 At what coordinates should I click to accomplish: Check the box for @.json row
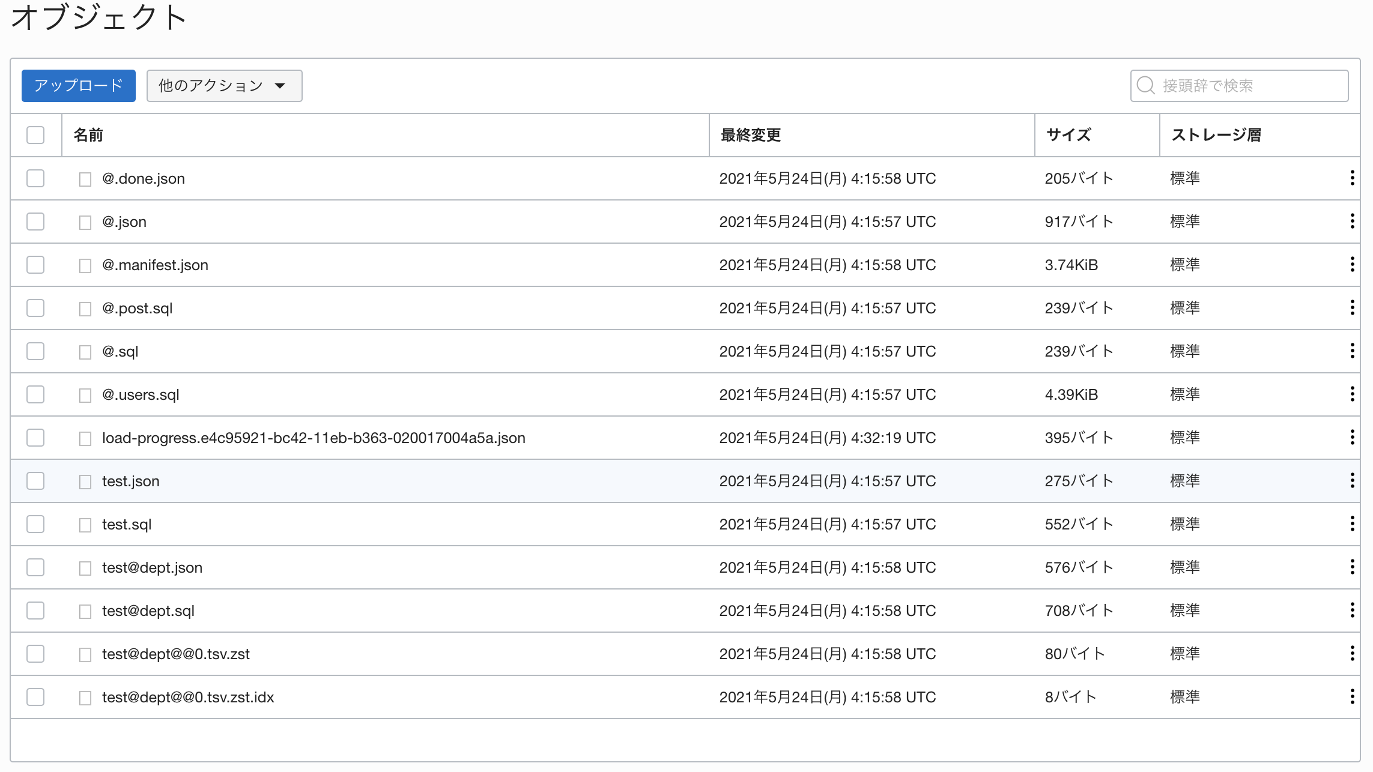(35, 222)
